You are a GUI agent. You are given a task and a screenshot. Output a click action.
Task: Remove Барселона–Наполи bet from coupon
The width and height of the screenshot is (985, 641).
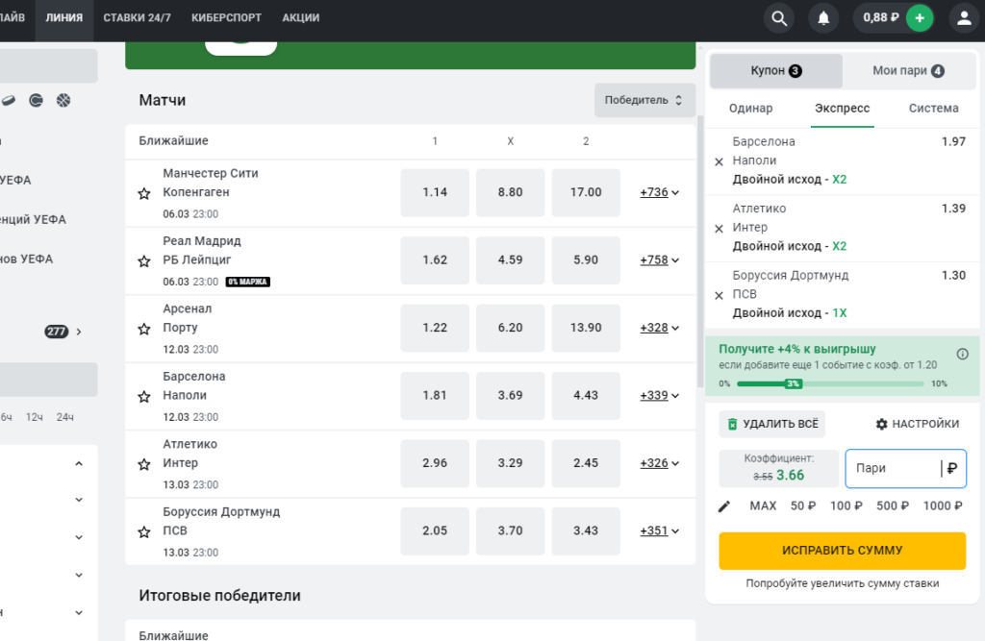click(x=720, y=162)
